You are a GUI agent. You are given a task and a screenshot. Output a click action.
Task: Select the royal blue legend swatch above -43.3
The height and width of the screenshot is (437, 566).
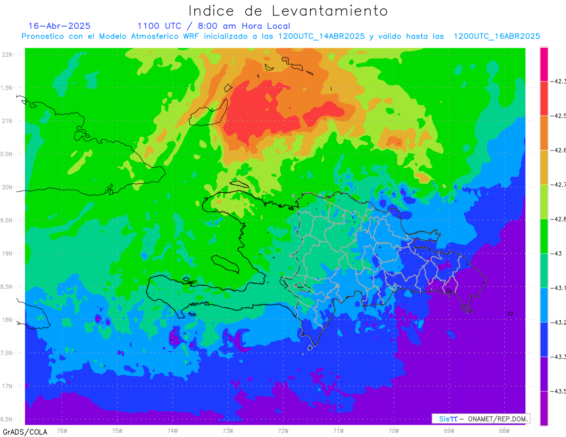coord(544,339)
